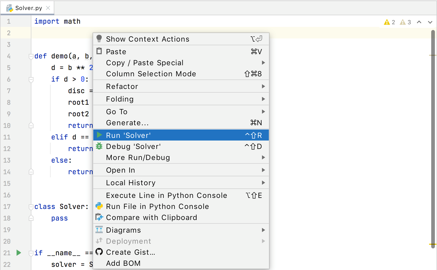Click the GitHub icon next to Create Gist
The image size is (437, 270).
(99, 252)
